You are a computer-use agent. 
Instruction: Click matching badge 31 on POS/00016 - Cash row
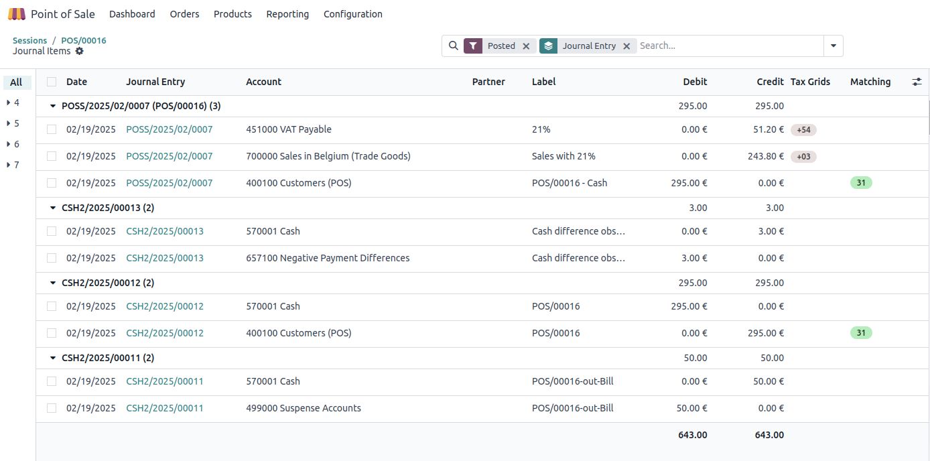(x=861, y=183)
